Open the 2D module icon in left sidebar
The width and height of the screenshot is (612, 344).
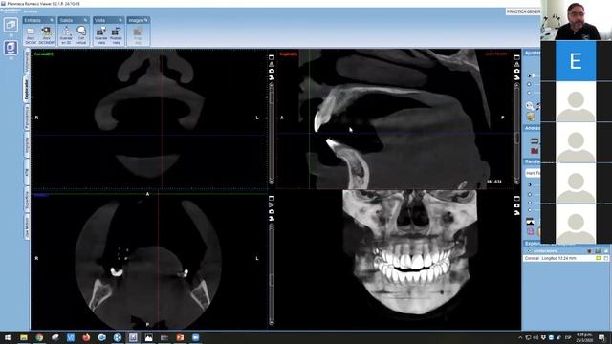coord(11,26)
